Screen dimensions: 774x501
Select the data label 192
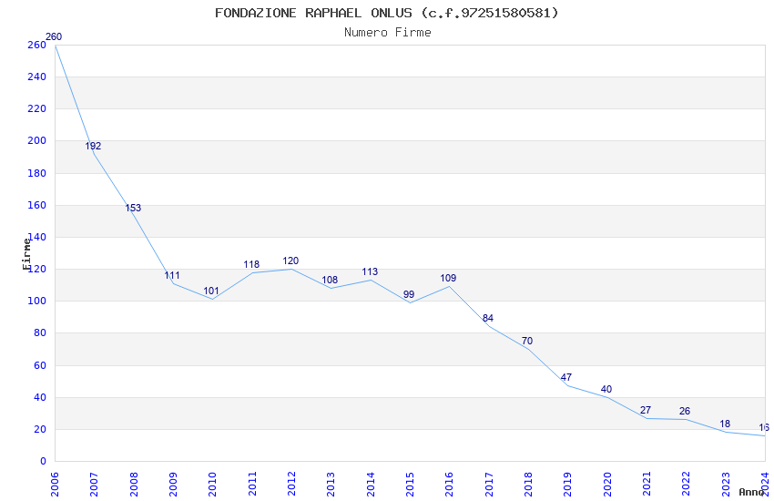[x=93, y=146]
